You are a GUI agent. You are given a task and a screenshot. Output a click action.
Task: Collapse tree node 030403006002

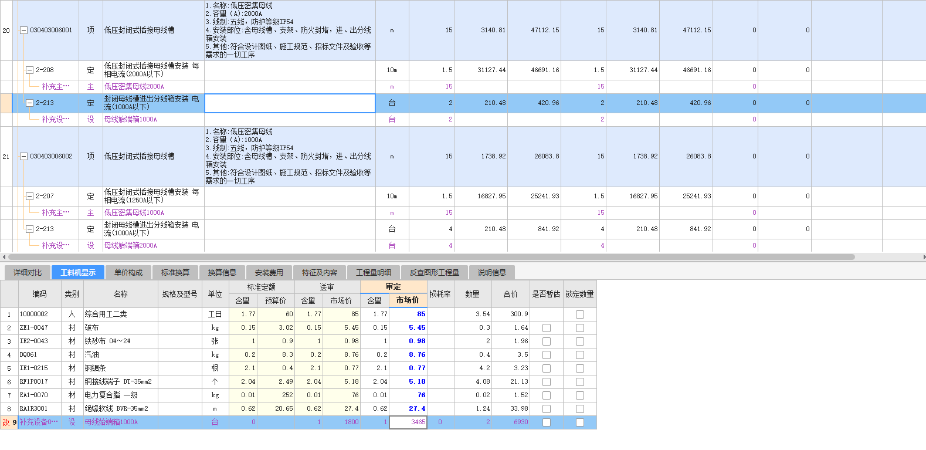coord(24,157)
